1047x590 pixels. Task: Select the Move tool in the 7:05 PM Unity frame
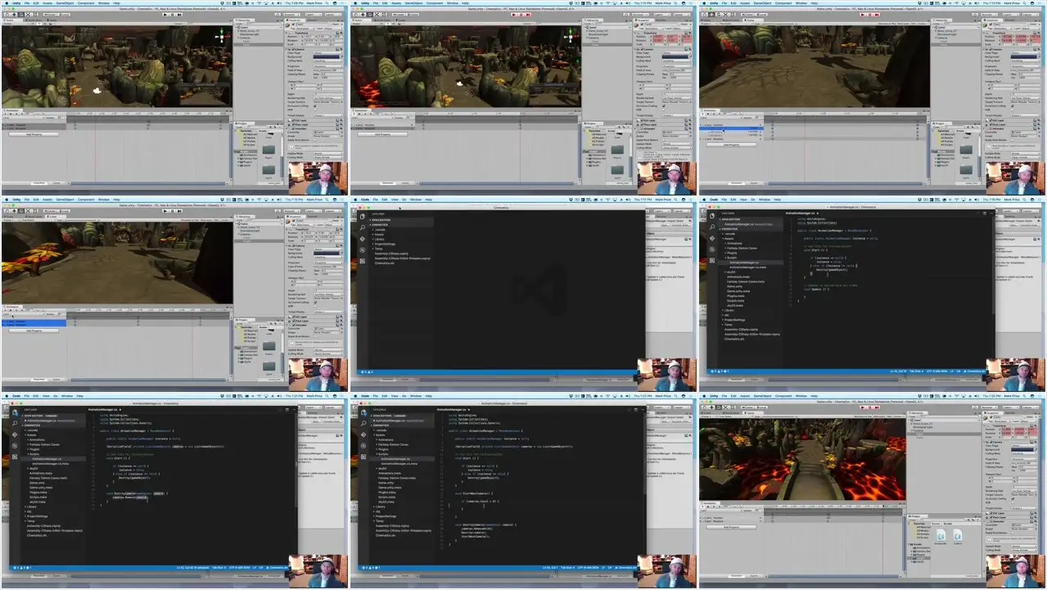point(14,15)
